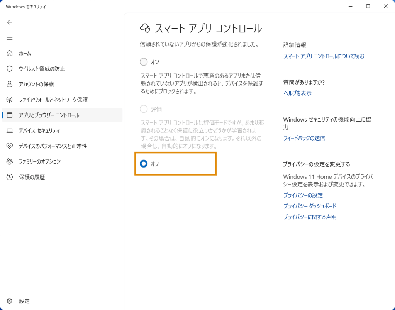Collapse the navigation with the hamburger menu

coord(9,37)
